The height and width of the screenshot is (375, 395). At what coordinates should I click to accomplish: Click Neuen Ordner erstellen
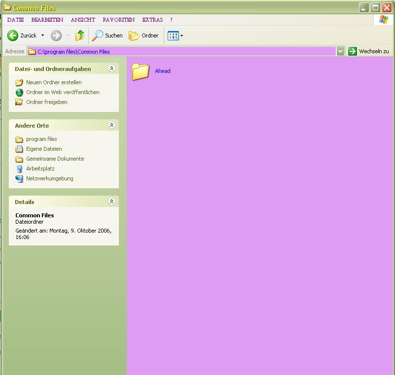(54, 82)
